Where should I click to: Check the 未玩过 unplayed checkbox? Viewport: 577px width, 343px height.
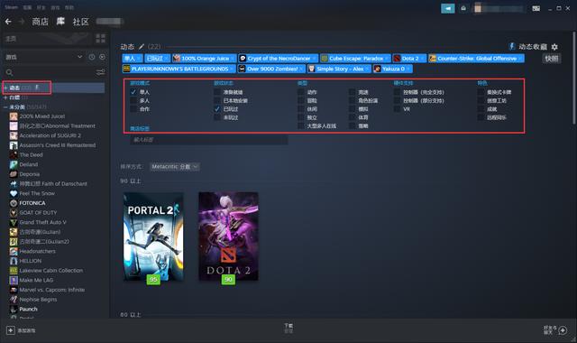[x=217, y=117]
